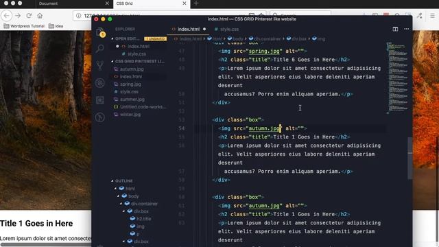The width and height of the screenshot is (439, 247).
Task: Click img in the breadcrumb
Action: pos(321,38)
